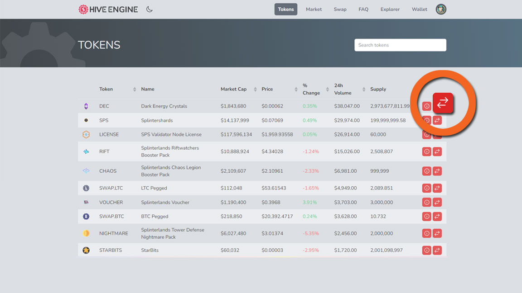Click the Dark Energy Crystals name

(164, 106)
